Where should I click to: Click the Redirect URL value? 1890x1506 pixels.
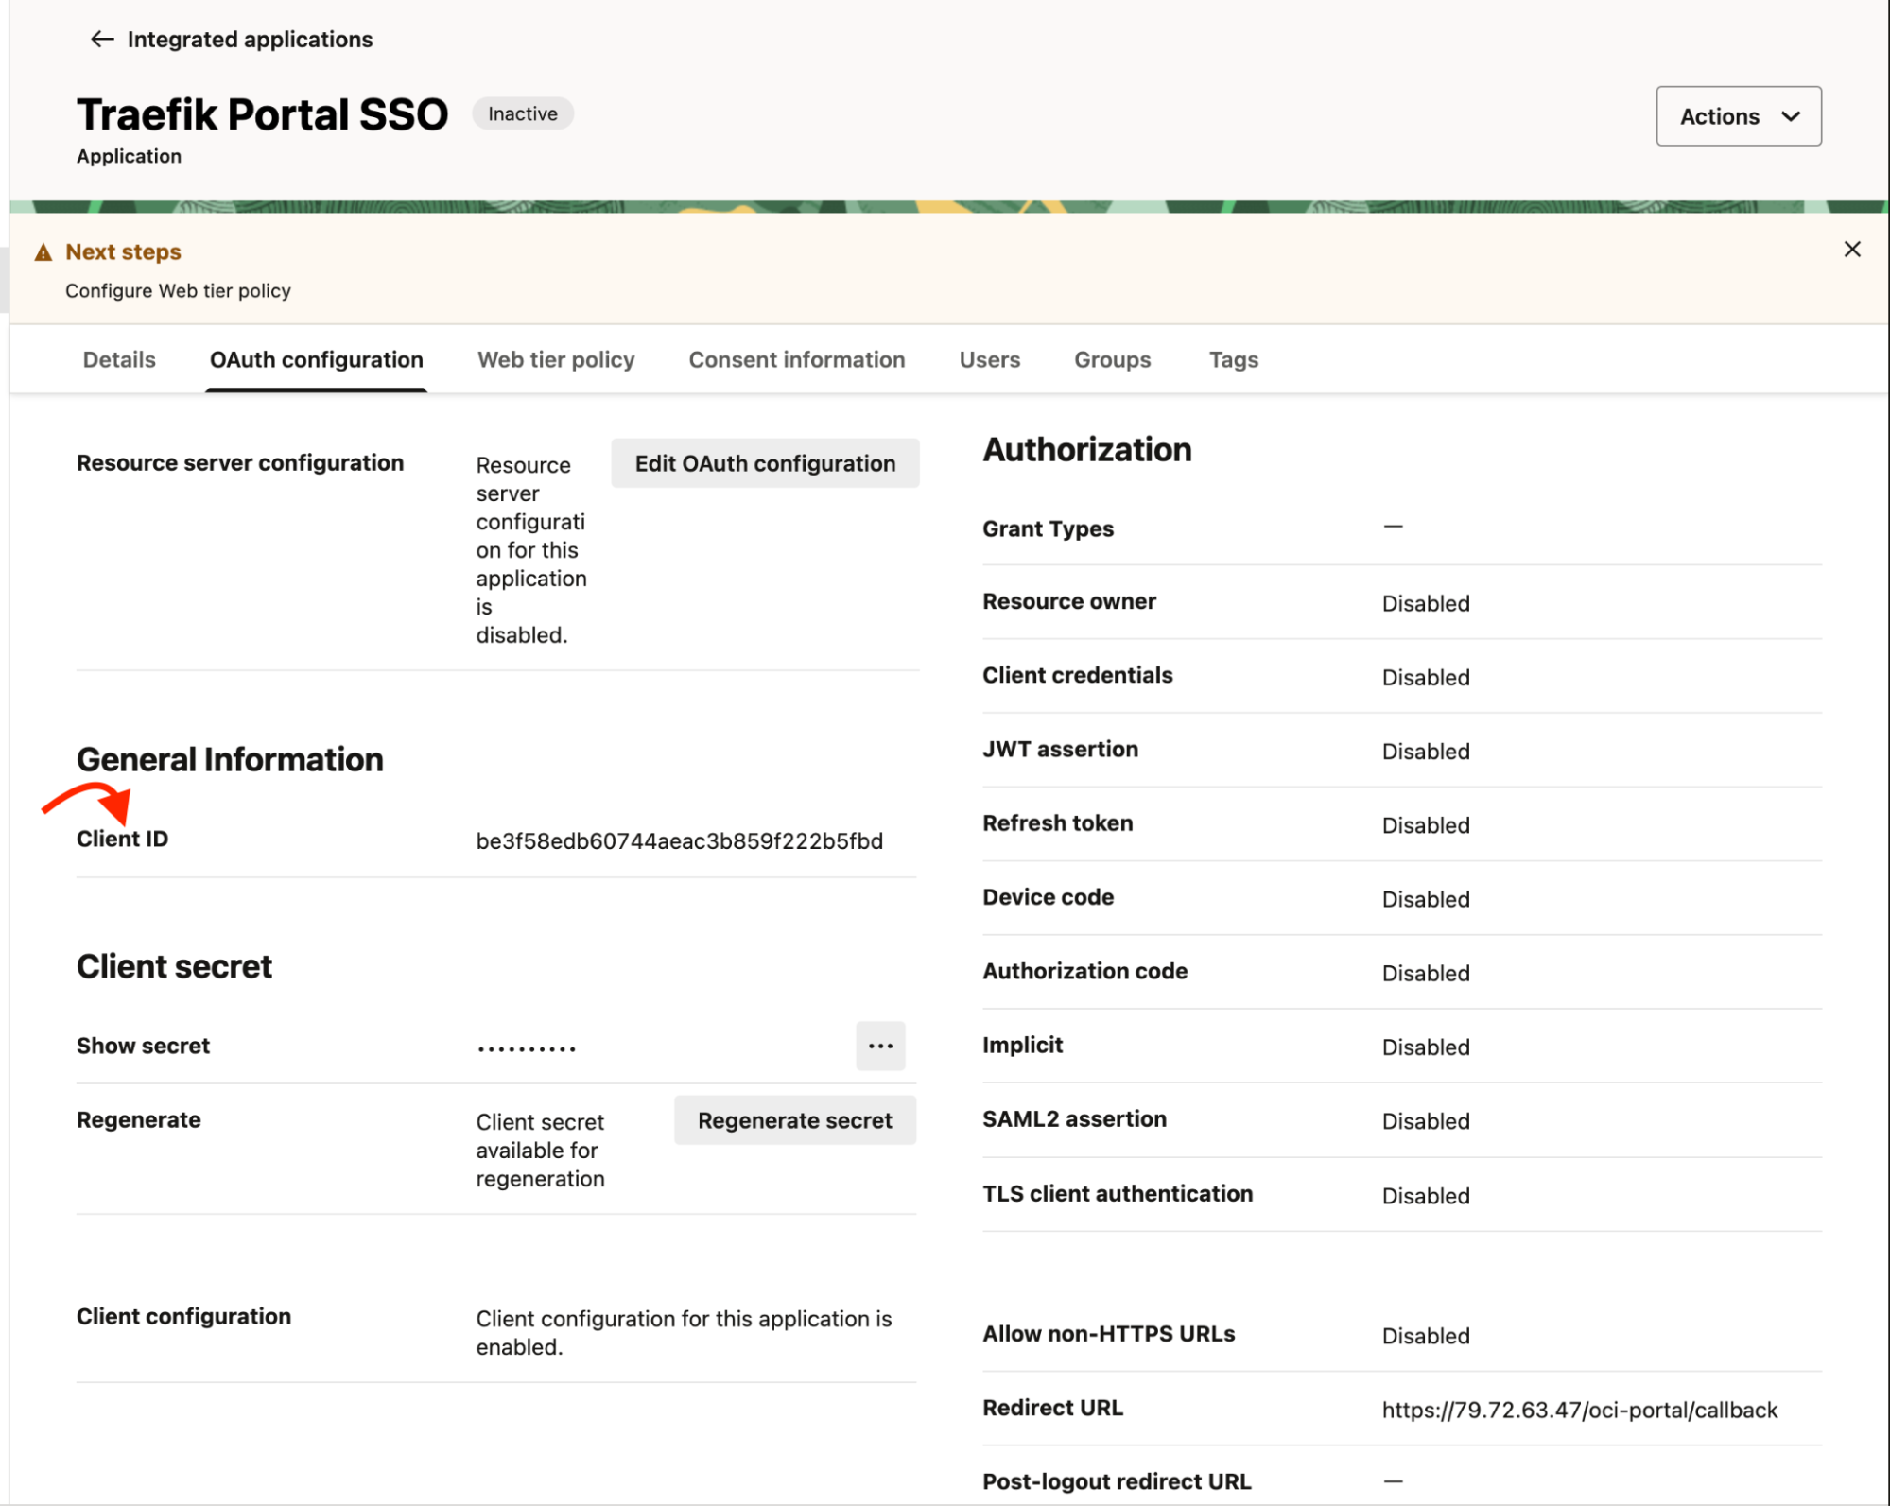tap(1579, 1410)
